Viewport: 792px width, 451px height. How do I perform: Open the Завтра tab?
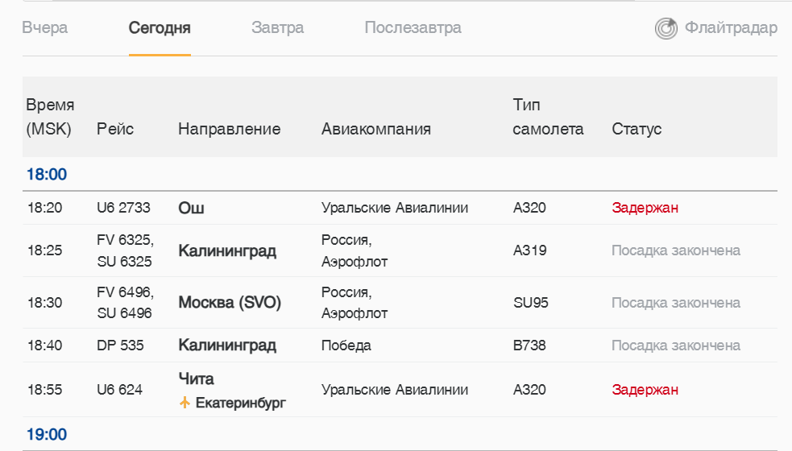277,28
